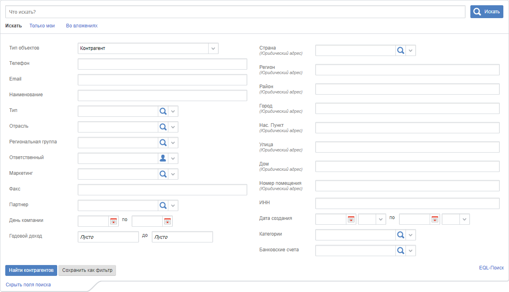Click into the ИНН input field
Screen dimensions: 509x292
click(407, 203)
